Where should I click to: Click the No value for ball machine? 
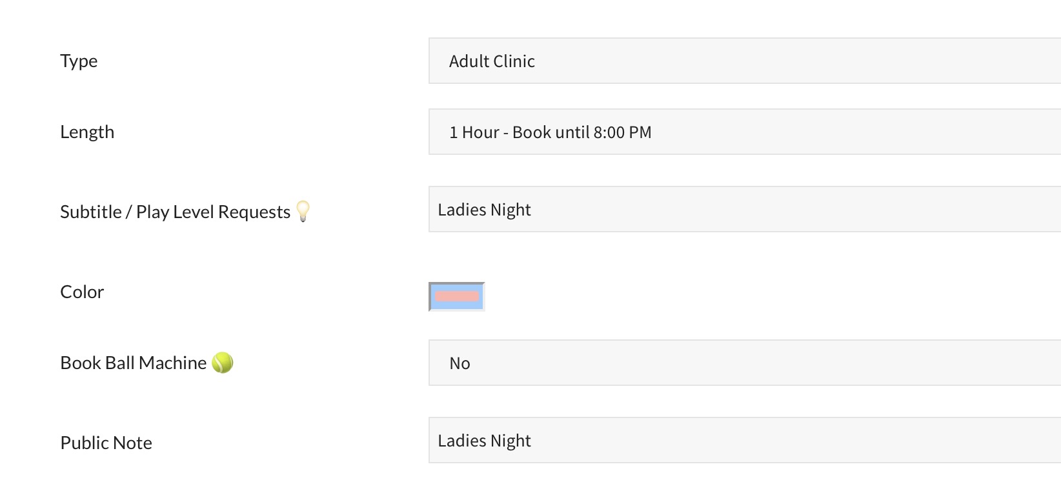click(460, 363)
